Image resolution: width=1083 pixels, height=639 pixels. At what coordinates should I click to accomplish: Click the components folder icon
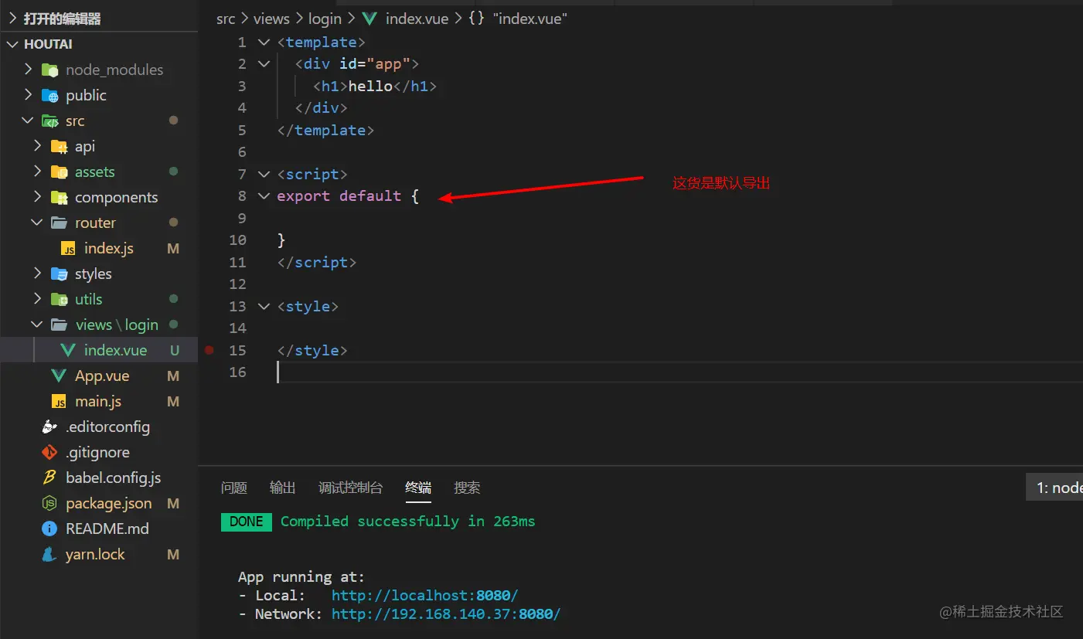59,198
